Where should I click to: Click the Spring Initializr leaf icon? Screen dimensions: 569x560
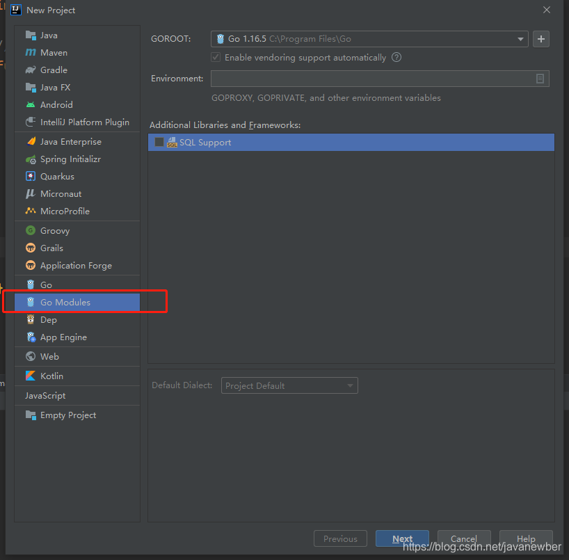click(x=31, y=159)
